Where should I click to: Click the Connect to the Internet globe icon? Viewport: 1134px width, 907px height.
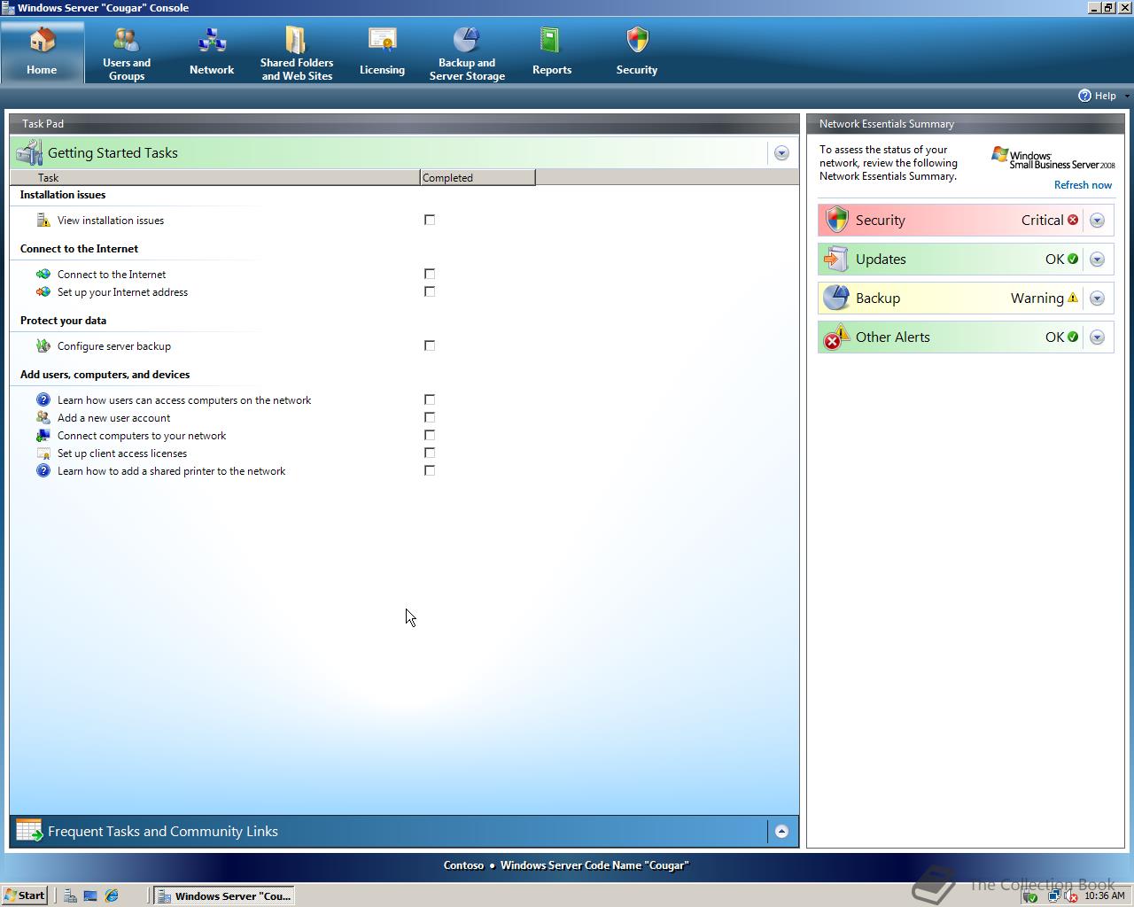tap(43, 274)
